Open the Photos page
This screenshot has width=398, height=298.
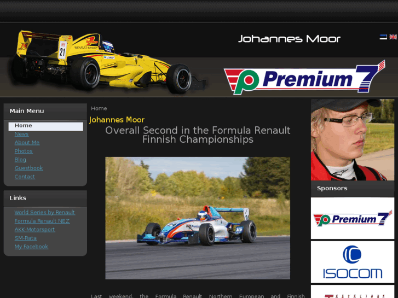click(24, 151)
